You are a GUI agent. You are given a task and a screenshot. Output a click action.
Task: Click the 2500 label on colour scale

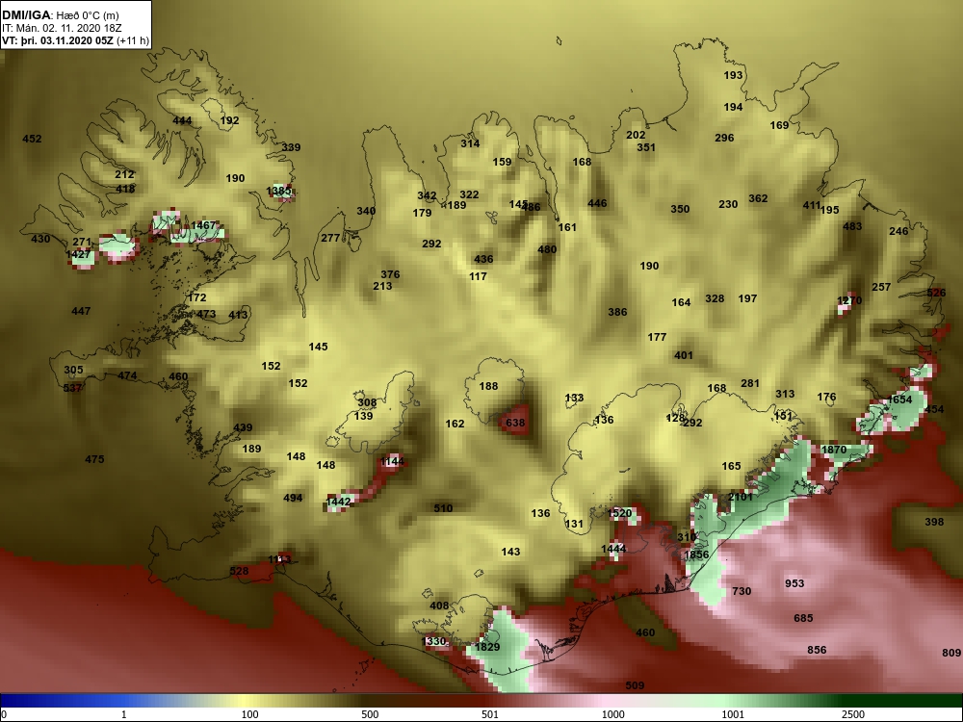point(853,714)
